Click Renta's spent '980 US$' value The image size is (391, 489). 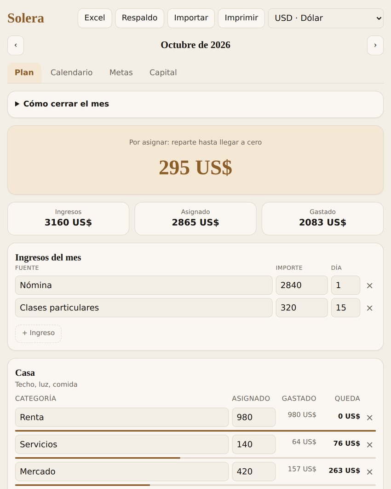[x=302, y=414]
